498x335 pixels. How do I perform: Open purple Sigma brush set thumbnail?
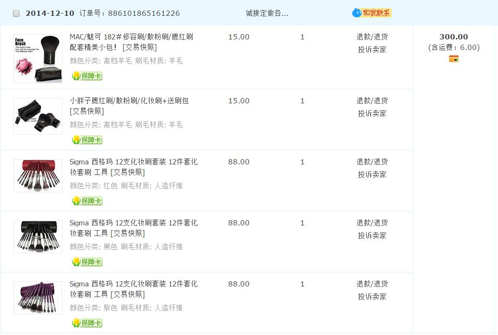click(38, 298)
